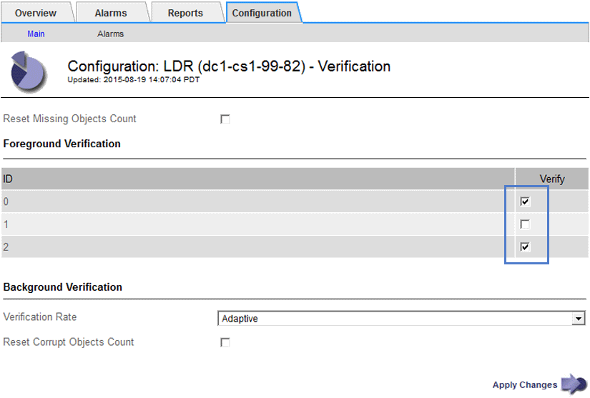The image size is (590, 398).
Task: Tick Reset Corrupt Objects Count checkbox
Action: pos(225,342)
